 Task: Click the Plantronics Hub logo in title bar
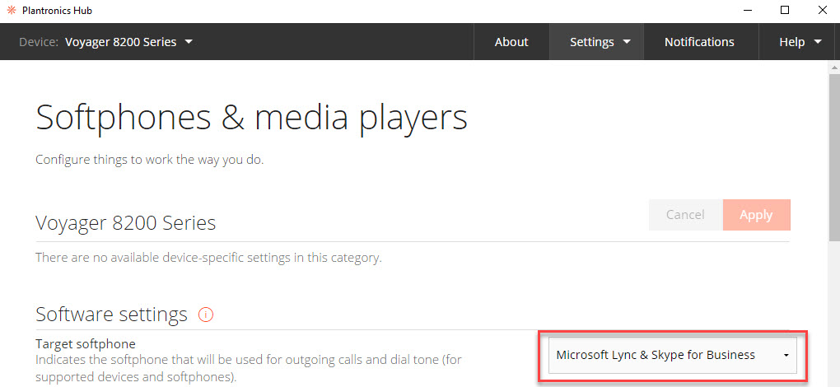click(x=10, y=11)
